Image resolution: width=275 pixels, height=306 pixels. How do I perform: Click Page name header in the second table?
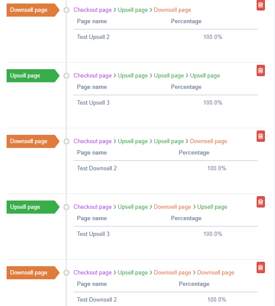click(x=92, y=87)
